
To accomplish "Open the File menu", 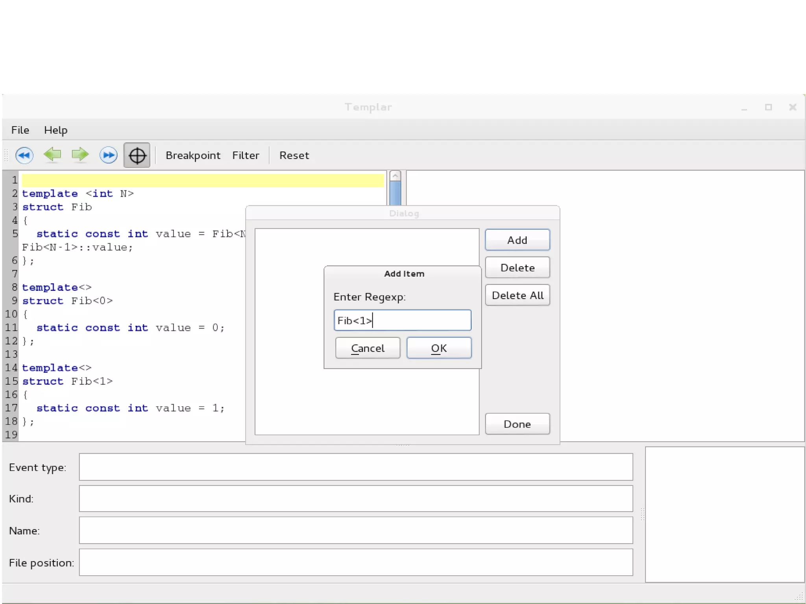I will click(x=20, y=130).
